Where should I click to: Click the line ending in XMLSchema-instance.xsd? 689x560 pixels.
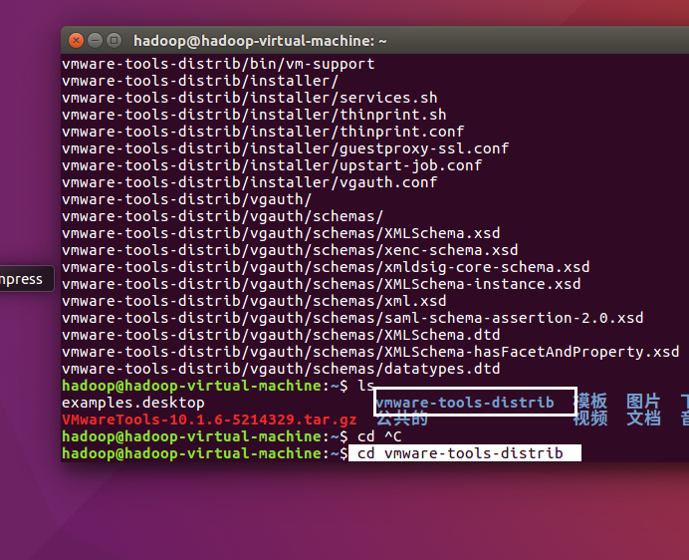coord(322,284)
